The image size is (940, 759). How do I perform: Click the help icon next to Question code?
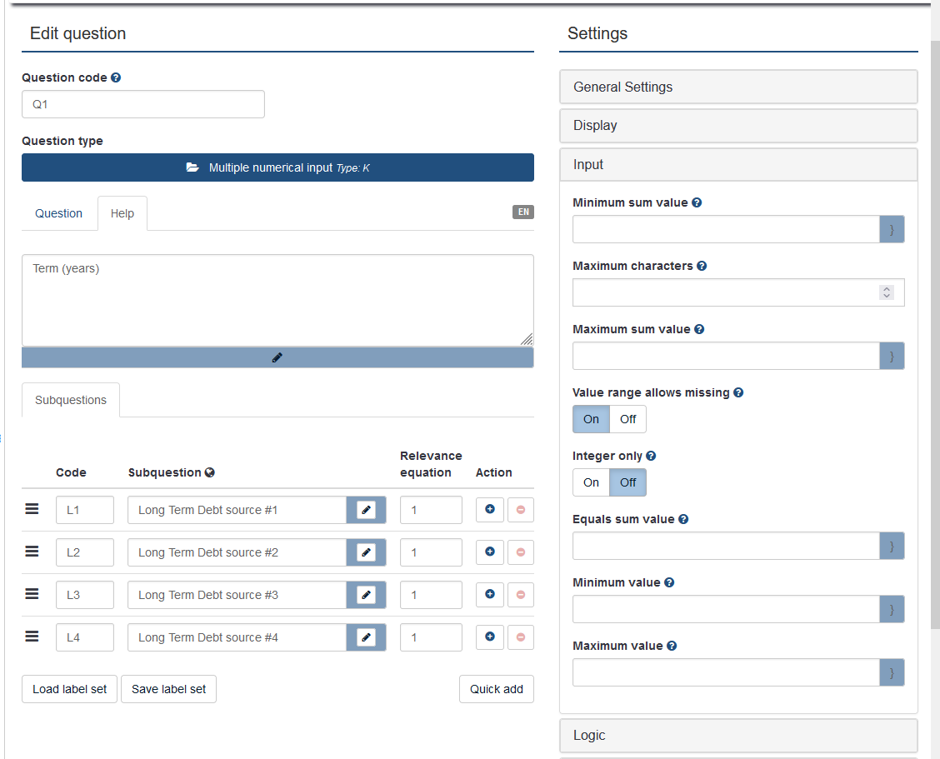click(x=116, y=77)
